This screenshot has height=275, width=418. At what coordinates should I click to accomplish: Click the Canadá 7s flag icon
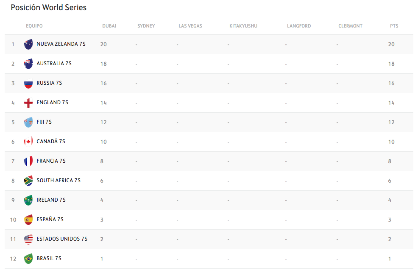(28, 142)
